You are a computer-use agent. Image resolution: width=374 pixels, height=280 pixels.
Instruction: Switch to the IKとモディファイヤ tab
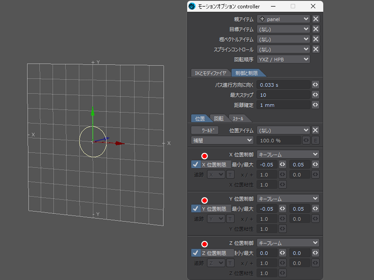tap(210, 73)
